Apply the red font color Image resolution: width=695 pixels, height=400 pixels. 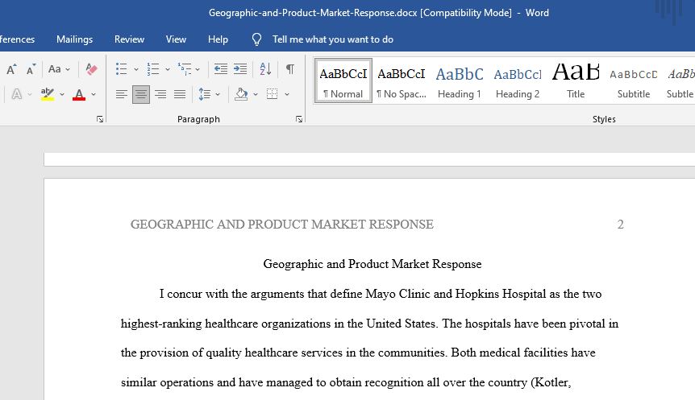79,94
